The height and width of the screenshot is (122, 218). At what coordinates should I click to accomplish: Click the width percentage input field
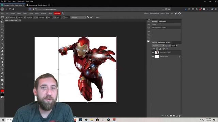(x=29, y=17)
